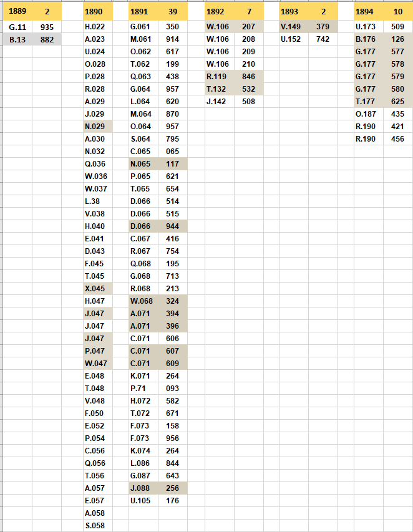Viewport: 413px width, 532px height.
Task: Select cell S.058 in 1890 column
Action: 98,526
